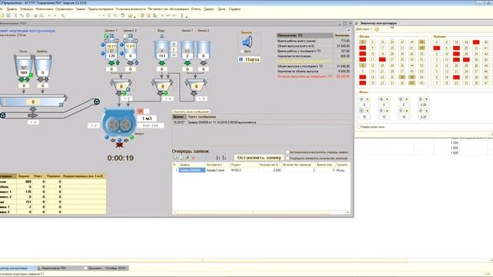The width and height of the screenshot is (493, 277).
Task: Click the Остановить заявку button
Action: click(259, 158)
